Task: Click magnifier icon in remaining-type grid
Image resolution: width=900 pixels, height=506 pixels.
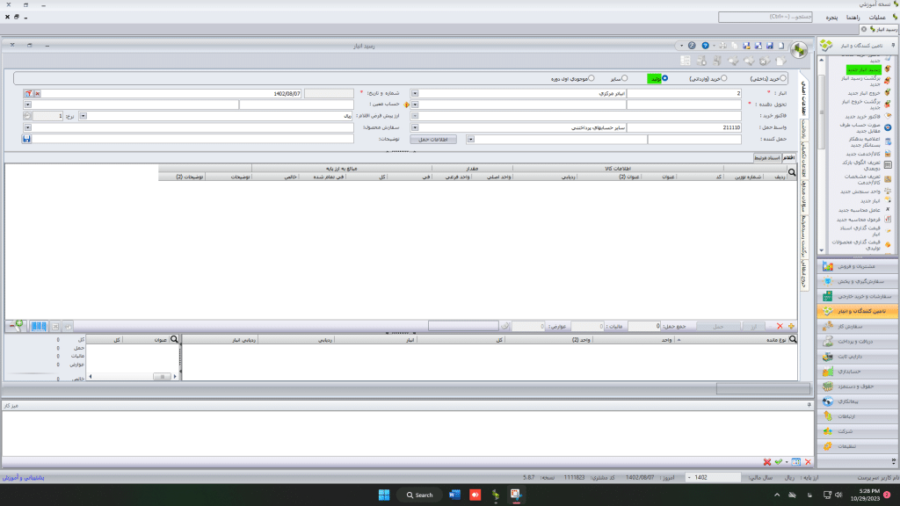Action: (x=793, y=339)
